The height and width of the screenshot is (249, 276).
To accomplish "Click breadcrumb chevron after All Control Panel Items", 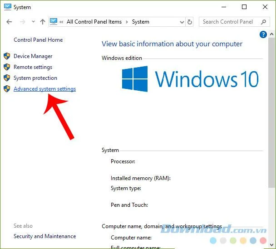I will (x=127, y=22).
